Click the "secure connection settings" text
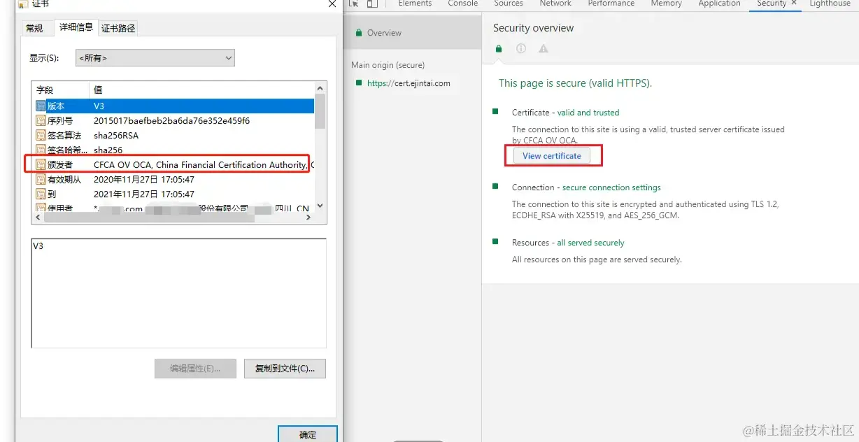 coord(611,187)
